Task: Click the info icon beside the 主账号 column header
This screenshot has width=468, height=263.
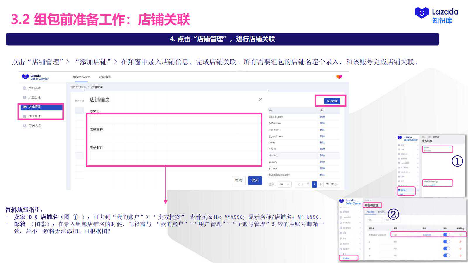Action: coord(463,229)
